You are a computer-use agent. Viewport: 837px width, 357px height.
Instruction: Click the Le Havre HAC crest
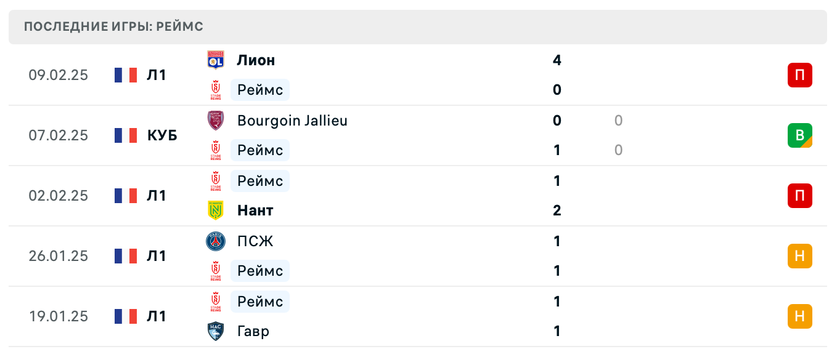pos(215,331)
